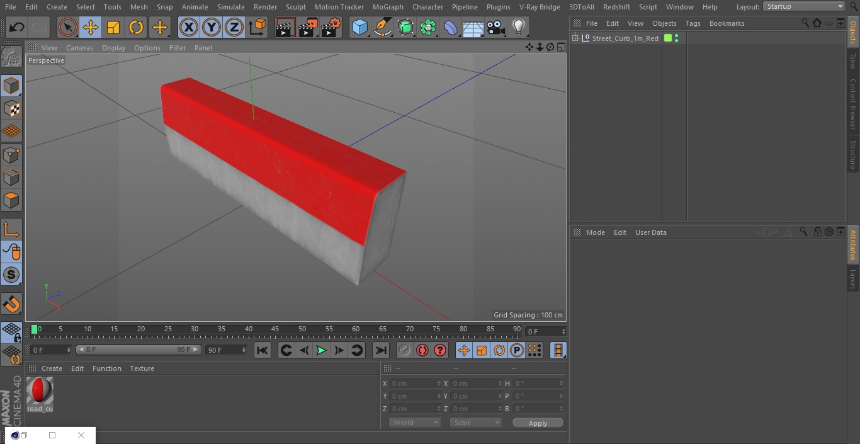Add a Cube primitive object

pos(359,28)
